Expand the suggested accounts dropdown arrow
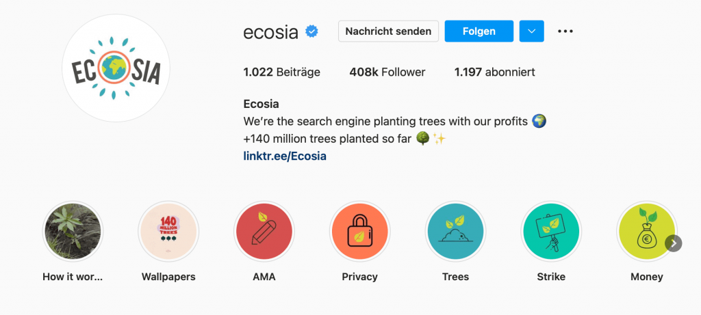 click(x=531, y=31)
